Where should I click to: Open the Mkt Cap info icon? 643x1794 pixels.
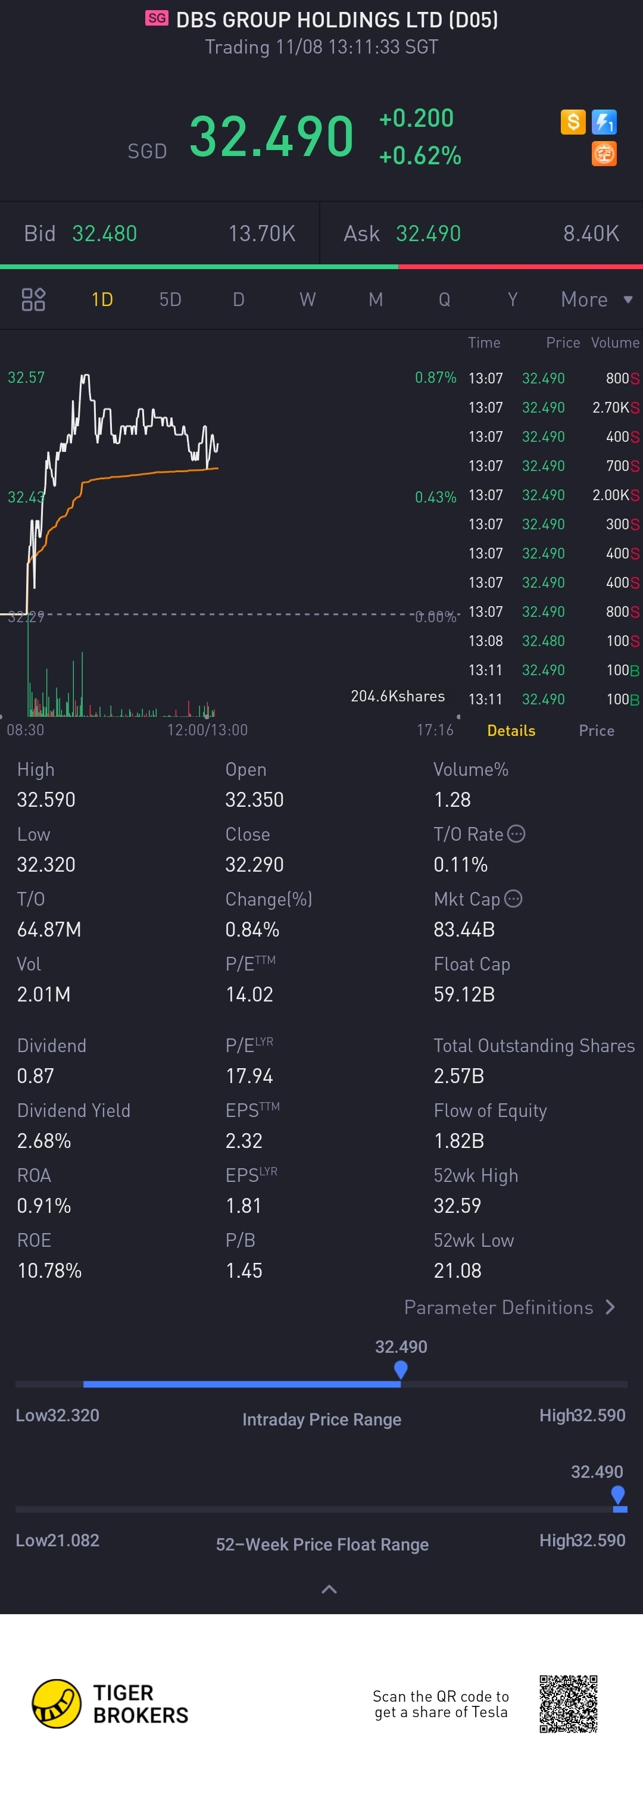(513, 898)
